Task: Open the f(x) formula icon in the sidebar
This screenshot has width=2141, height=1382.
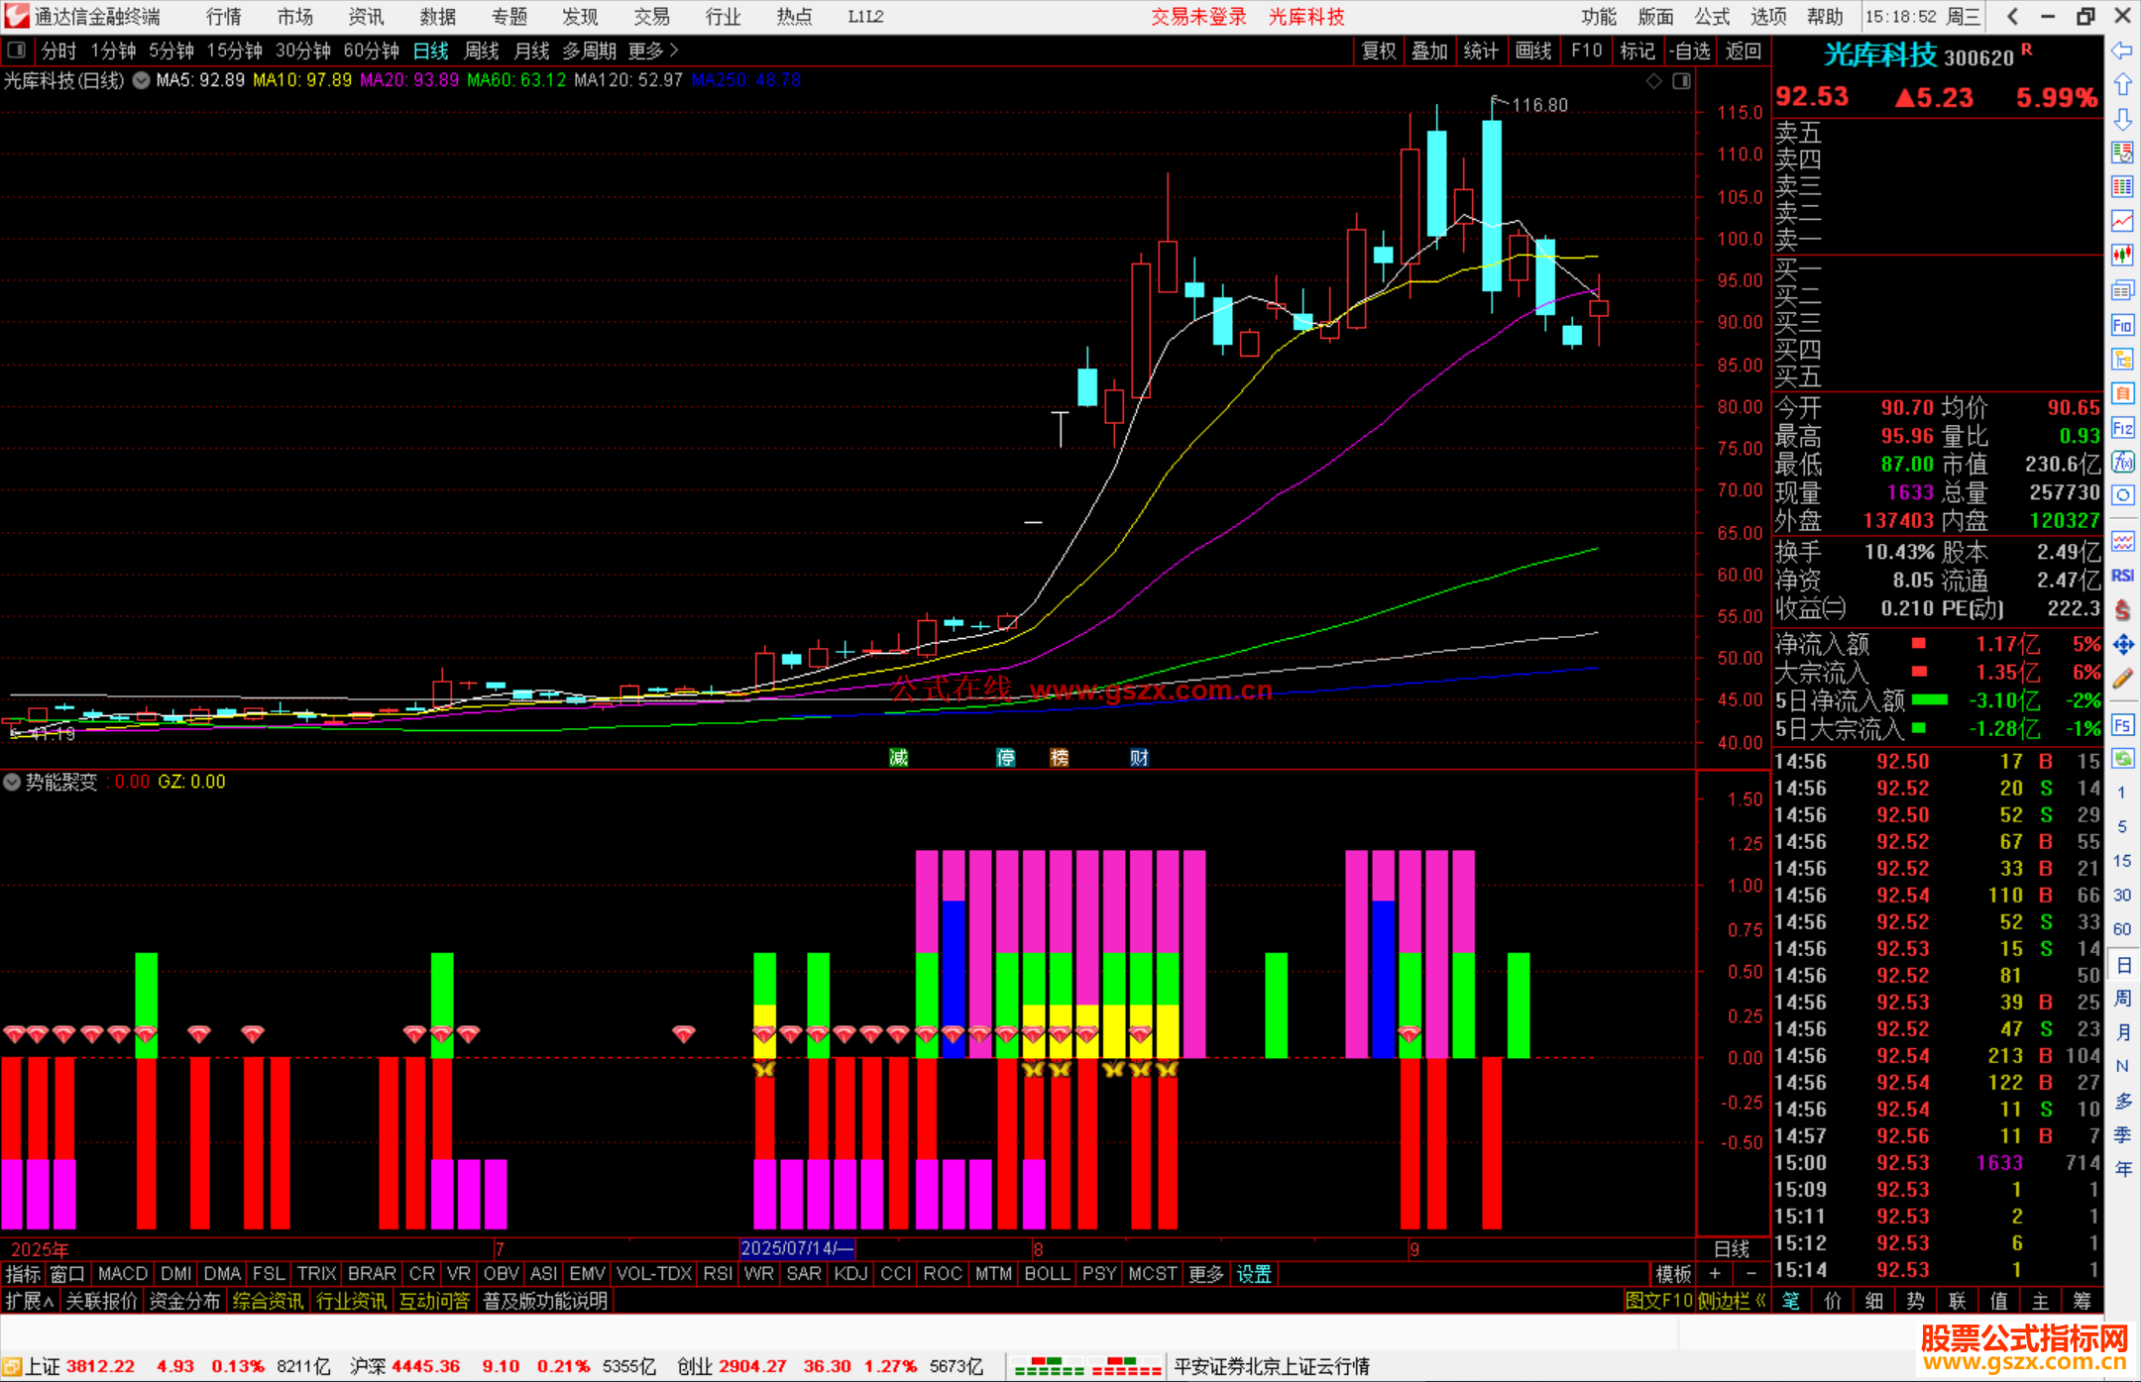Action: click(2122, 462)
